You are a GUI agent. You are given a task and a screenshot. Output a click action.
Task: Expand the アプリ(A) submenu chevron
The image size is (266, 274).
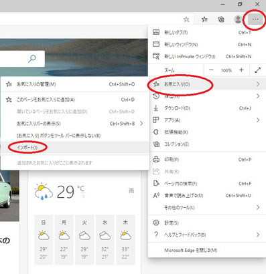(x=258, y=120)
